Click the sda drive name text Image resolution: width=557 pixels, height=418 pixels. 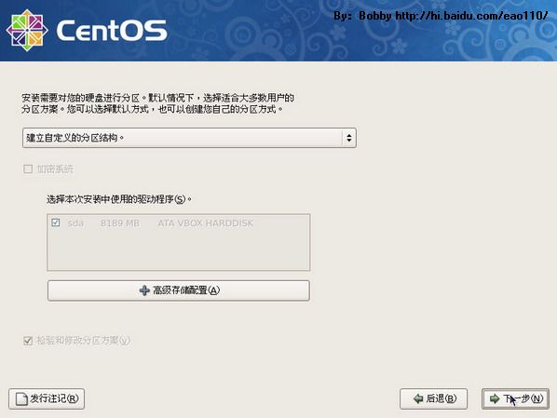[75, 223]
